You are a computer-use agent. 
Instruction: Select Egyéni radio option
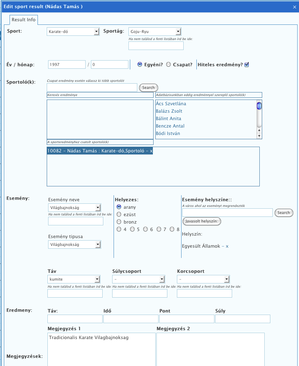click(x=140, y=64)
